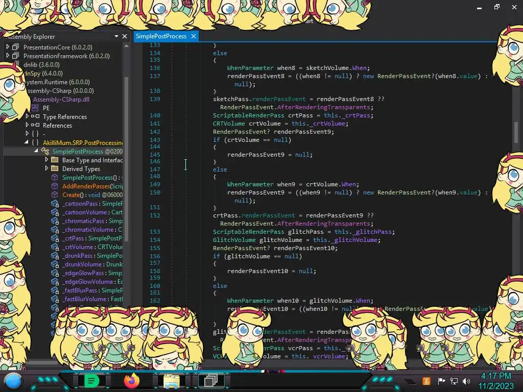Open the volume speaker tray icon
The width and height of the screenshot is (523, 392).
click(466, 381)
